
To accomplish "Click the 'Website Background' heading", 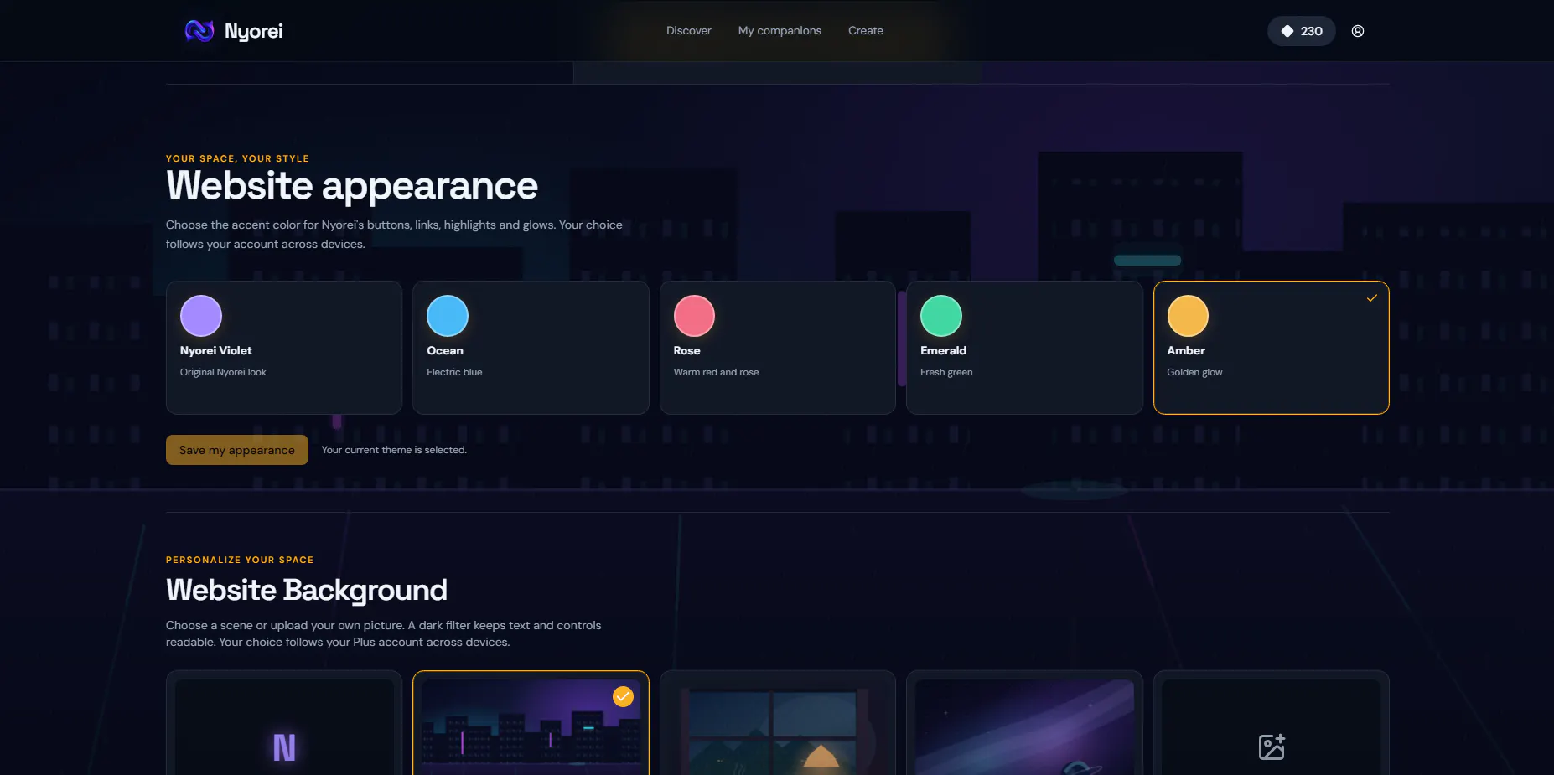I will [x=307, y=590].
